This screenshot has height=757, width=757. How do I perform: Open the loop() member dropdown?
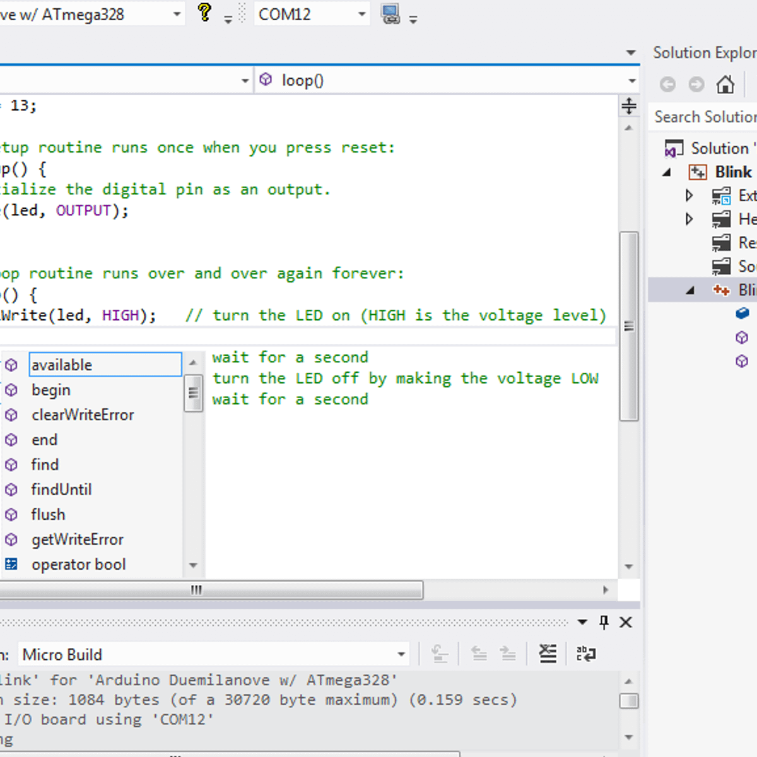click(631, 81)
